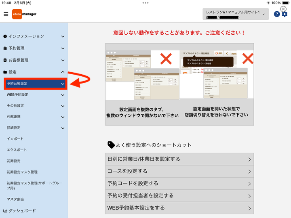Select 予約管理 in the sidebar

(17, 48)
